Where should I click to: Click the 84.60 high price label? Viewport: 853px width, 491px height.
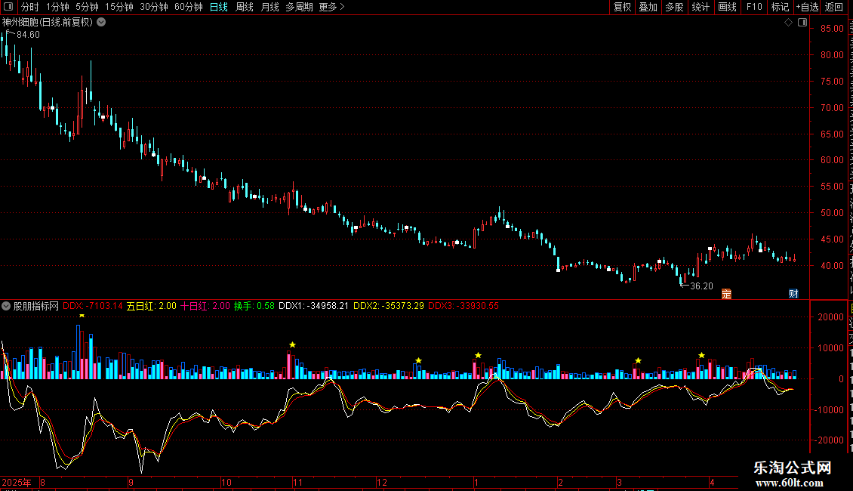(x=28, y=35)
